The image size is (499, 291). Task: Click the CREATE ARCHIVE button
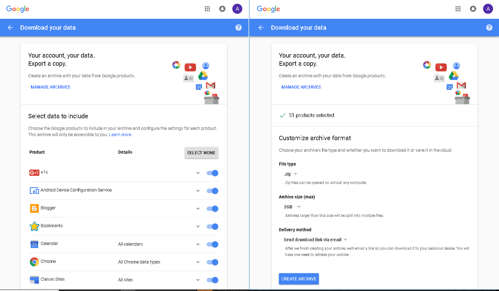click(299, 279)
